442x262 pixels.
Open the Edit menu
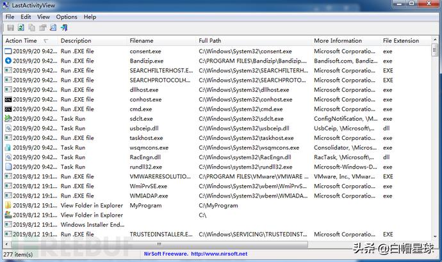26,17
